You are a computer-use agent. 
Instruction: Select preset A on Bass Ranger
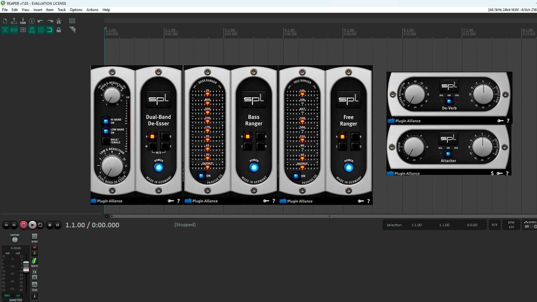(x=248, y=136)
